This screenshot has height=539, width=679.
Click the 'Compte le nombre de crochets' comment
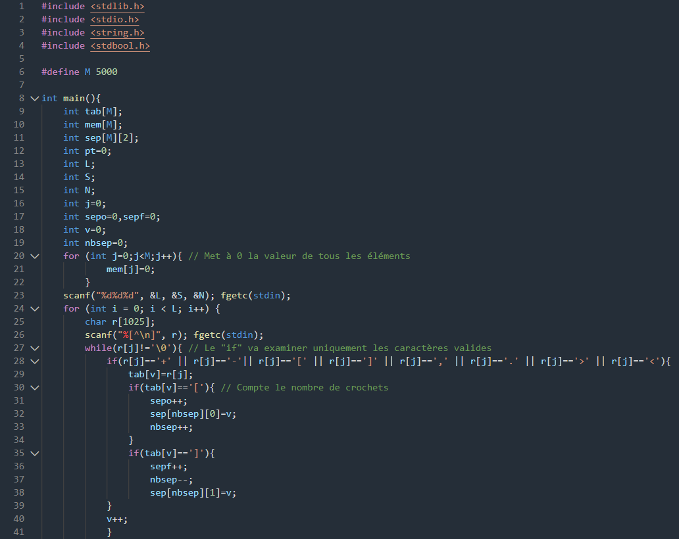[x=305, y=387]
